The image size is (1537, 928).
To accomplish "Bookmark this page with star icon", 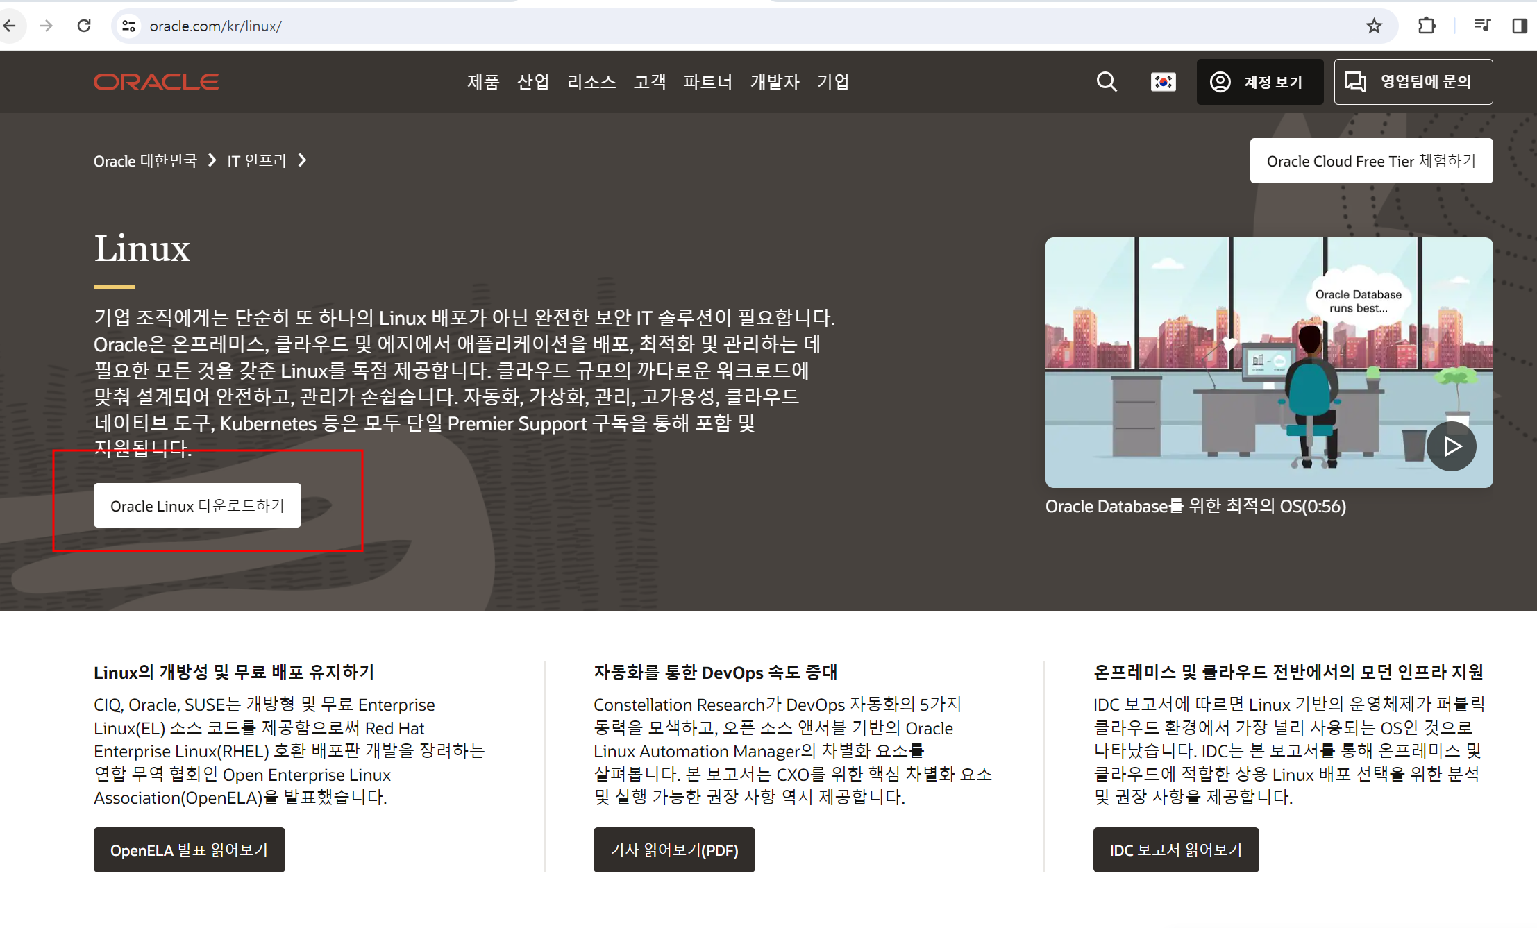I will pyautogui.click(x=1374, y=26).
